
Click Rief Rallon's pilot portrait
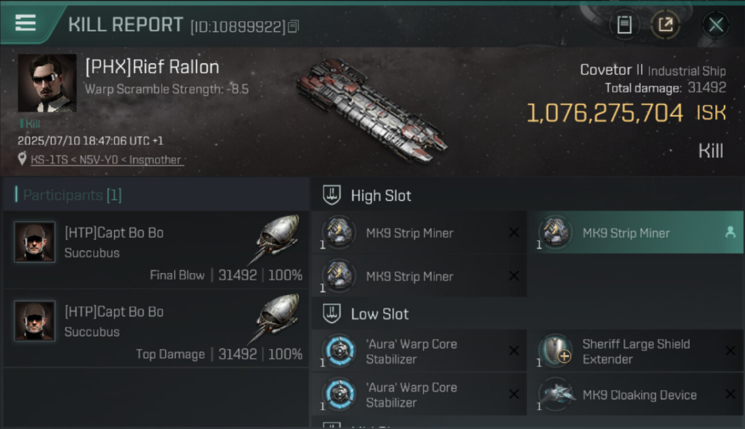click(47, 83)
